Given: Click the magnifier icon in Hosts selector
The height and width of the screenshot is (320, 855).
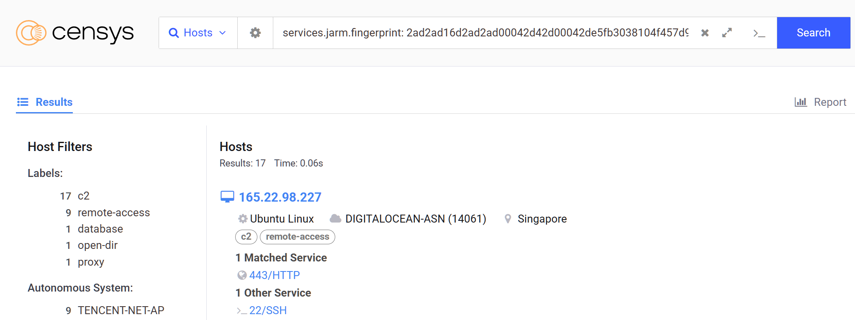Looking at the screenshot, I should [x=174, y=33].
